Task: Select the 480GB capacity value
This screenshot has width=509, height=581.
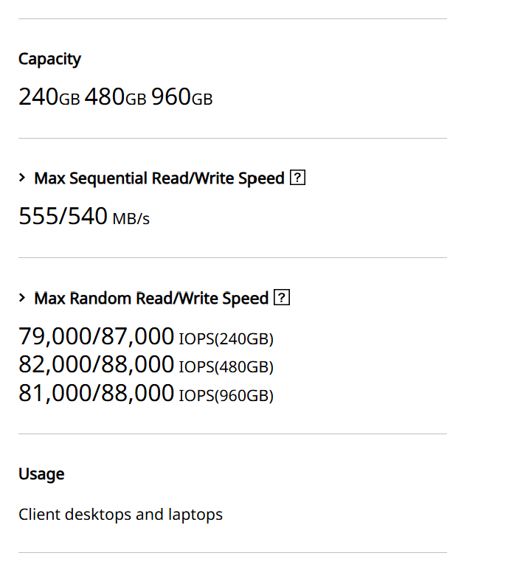Action: point(115,97)
